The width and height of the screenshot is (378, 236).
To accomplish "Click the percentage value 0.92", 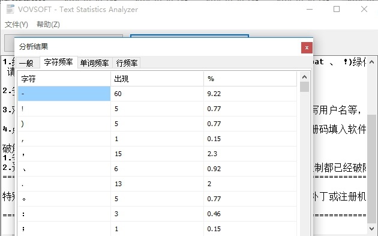I will [214, 169].
